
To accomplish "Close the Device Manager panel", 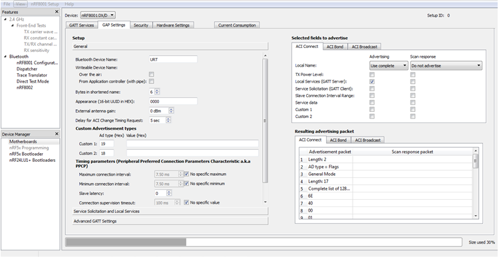I will (57, 134).
